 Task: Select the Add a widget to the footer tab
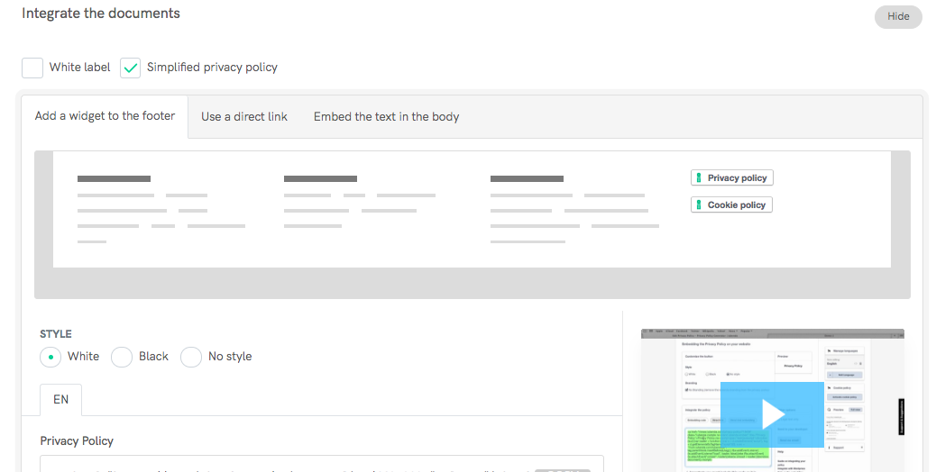105,116
